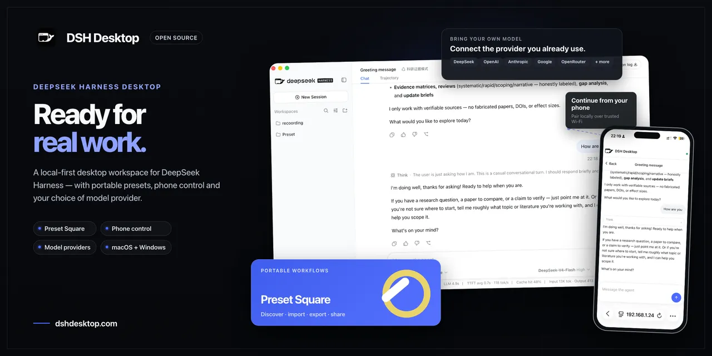Add a new workspace folder icon
Screen dimensions: 712x356
coord(345,111)
